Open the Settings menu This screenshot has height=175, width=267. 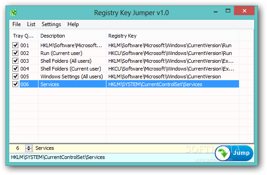tap(51, 24)
